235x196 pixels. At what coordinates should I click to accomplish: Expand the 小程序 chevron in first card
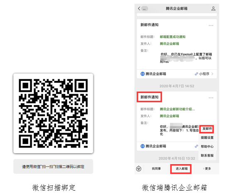click(212, 74)
